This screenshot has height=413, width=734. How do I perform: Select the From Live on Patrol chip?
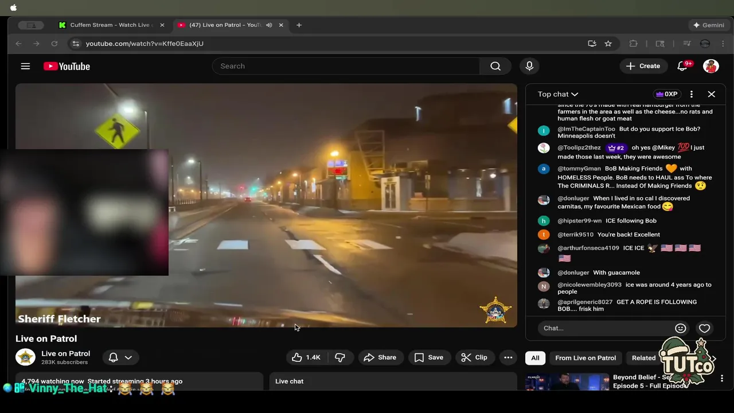click(x=585, y=358)
